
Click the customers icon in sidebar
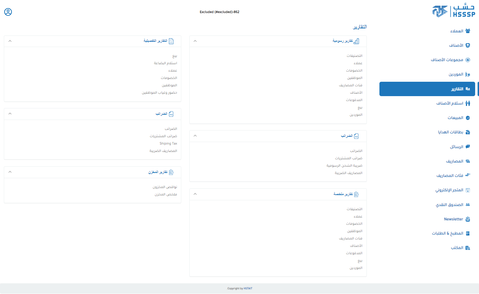[467, 31]
